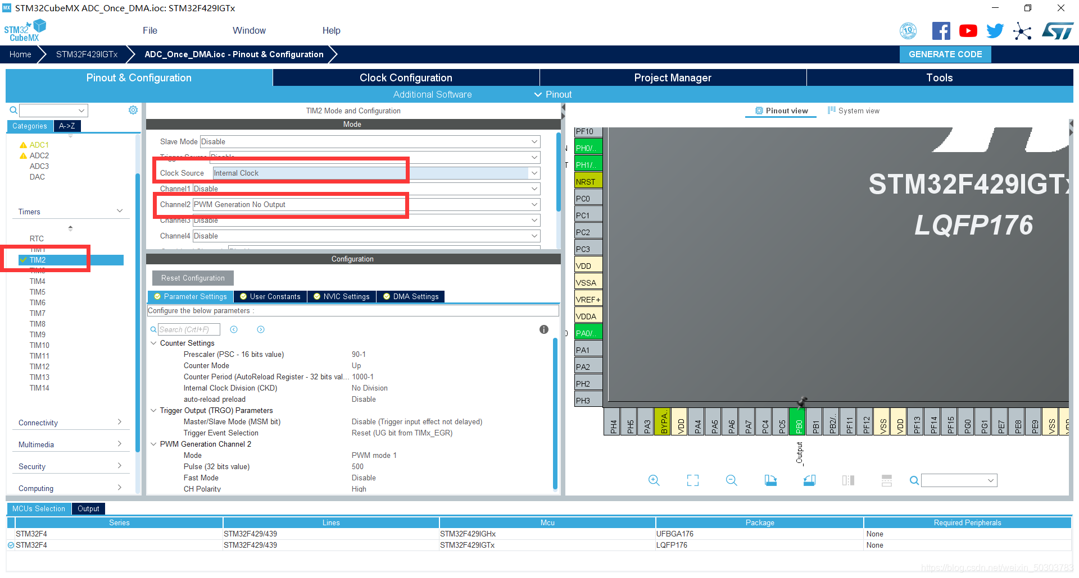
Task: Open the pin search combo box dropdown
Action: pos(991,480)
